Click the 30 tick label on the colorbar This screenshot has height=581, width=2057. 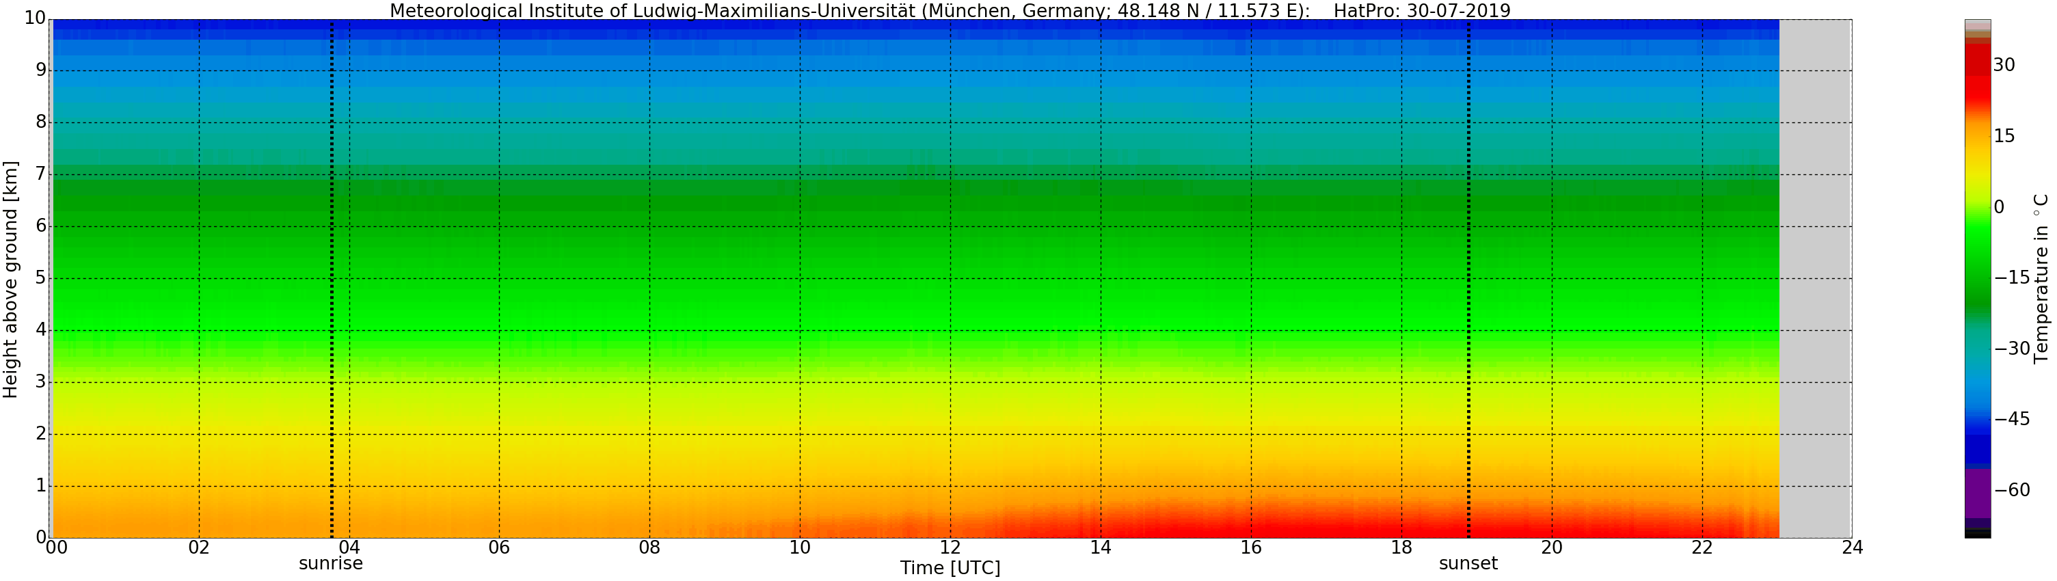pos(2004,66)
